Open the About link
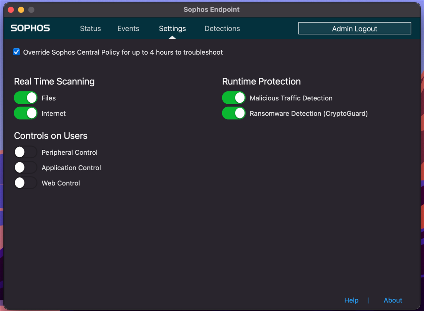The image size is (424, 311). point(393,300)
